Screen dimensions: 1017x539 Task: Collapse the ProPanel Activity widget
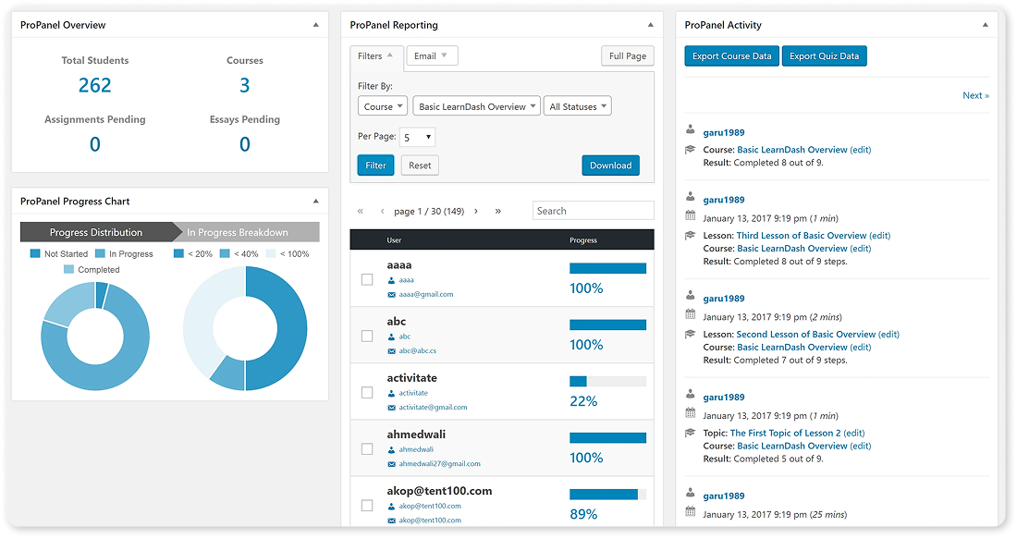(x=986, y=25)
